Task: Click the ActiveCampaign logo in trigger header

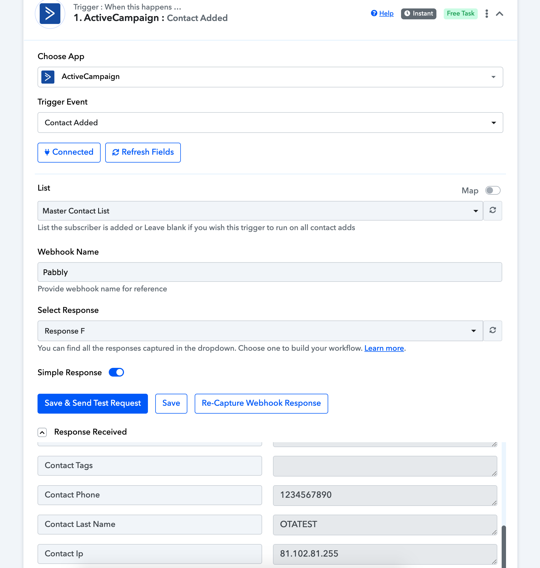Action: (50, 14)
